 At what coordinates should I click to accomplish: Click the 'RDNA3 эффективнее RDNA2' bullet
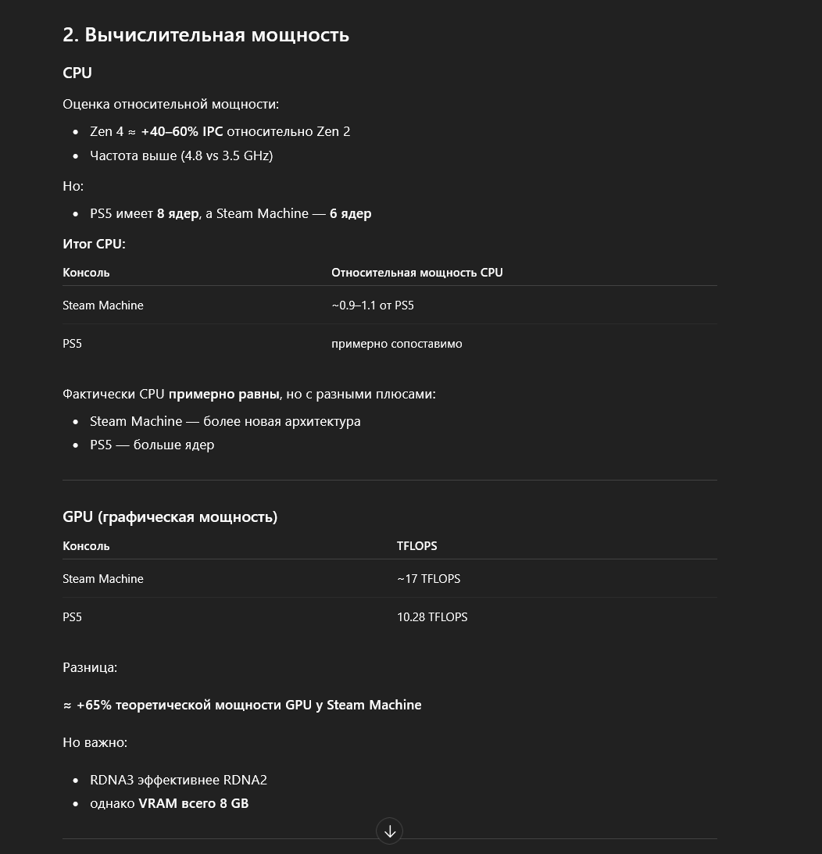coord(179,780)
